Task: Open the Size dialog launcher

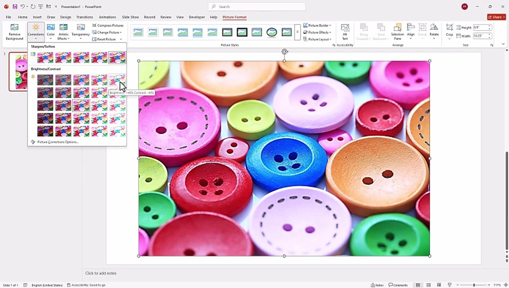Action: 492,45
